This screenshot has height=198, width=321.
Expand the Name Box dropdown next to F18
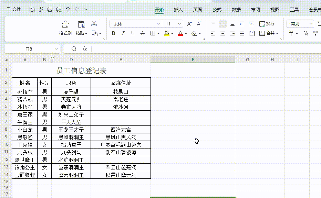click(x=56, y=49)
